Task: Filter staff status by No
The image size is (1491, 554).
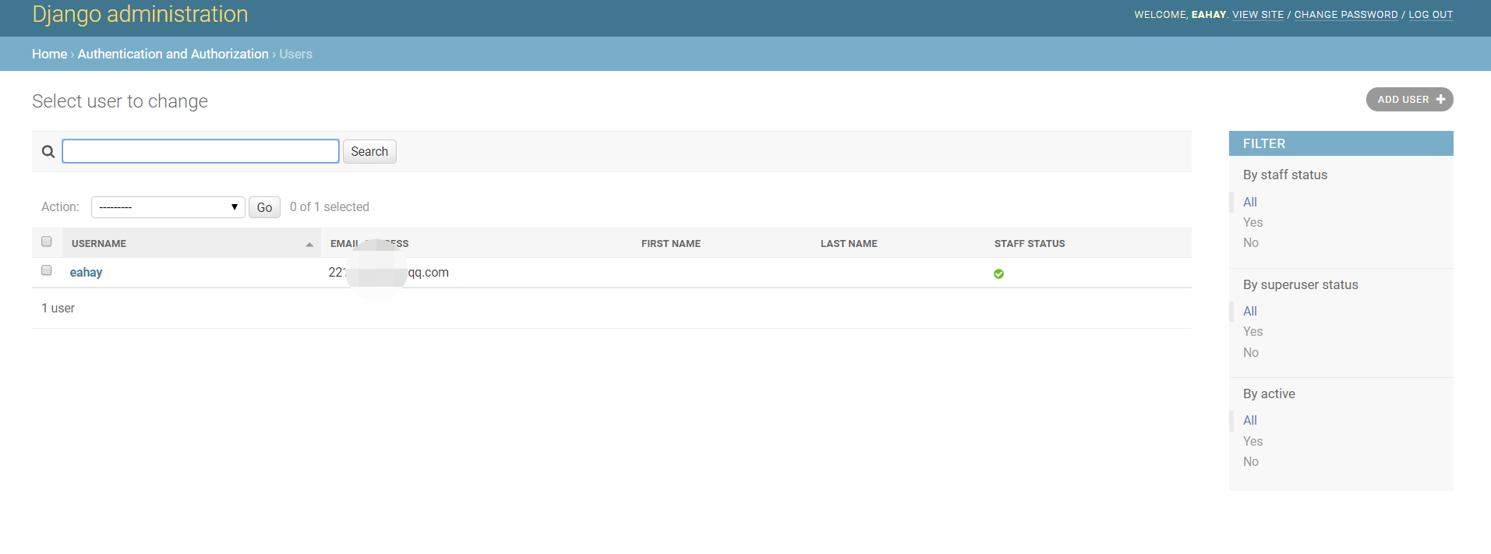Action: click(1251, 242)
